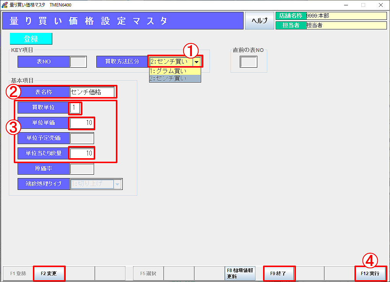This screenshot has height=282, width=390.
Task: Select 2:センチ買い from dropdown list
Action: pyautogui.click(x=175, y=78)
